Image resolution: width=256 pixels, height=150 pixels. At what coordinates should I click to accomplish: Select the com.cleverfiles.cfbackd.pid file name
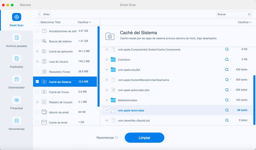[x=134, y=121]
